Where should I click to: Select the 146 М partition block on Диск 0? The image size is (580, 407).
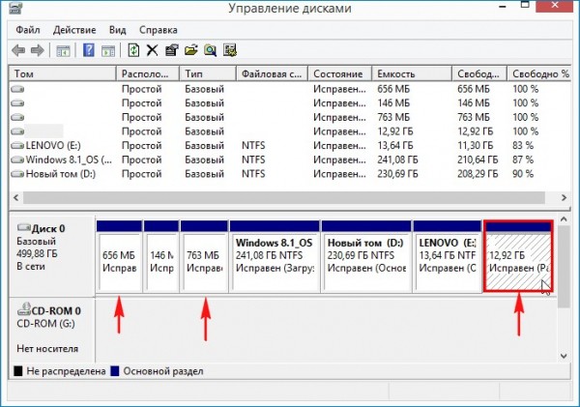point(161,257)
